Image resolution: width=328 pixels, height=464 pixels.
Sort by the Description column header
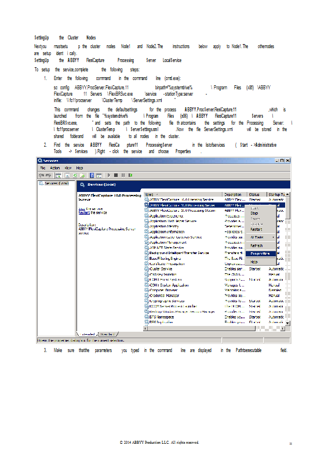pyautogui.click(x=235, y=194)
